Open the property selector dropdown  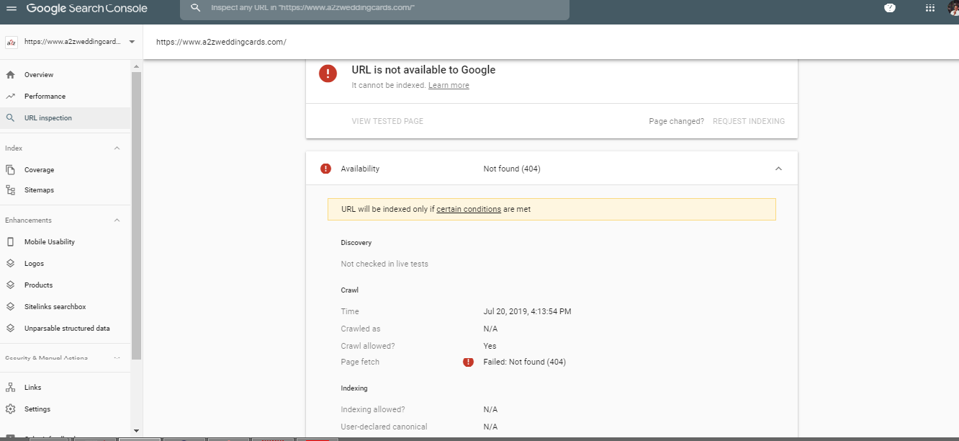(x=71, y=42)
